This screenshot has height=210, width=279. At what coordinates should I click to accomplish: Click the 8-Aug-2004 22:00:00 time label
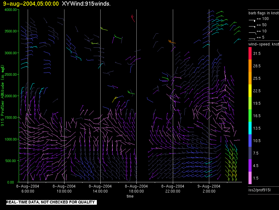pos(173,189)
